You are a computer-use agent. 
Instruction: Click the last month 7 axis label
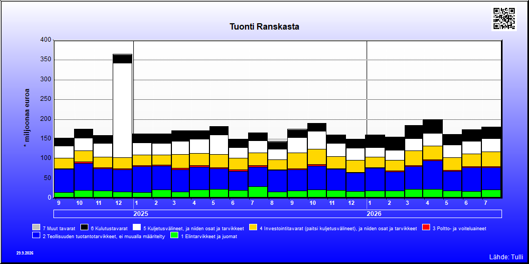[x=486, y=203]
